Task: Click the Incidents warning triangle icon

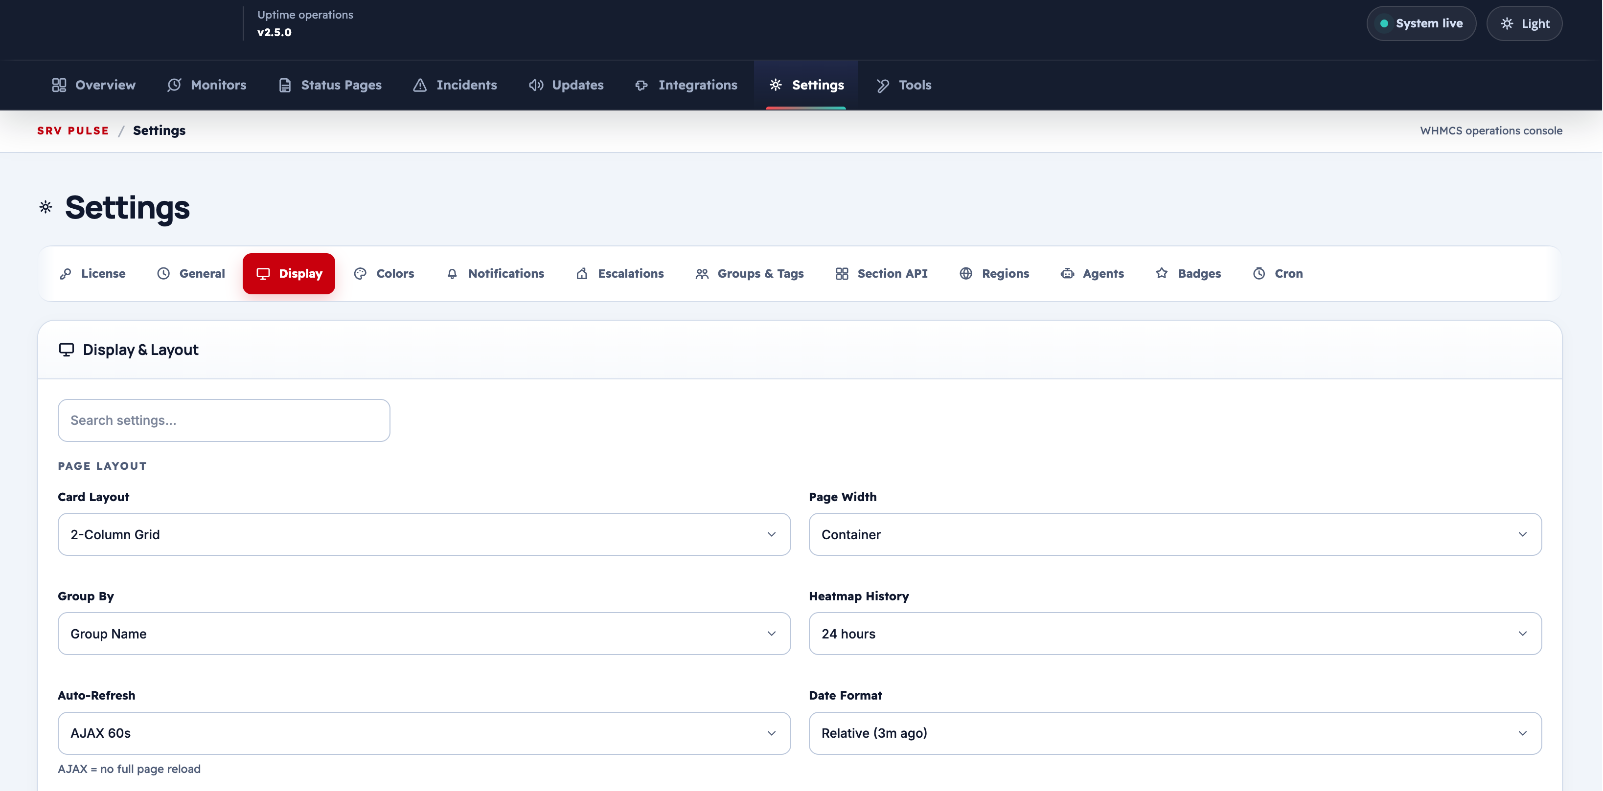Action: pos(420,85)
